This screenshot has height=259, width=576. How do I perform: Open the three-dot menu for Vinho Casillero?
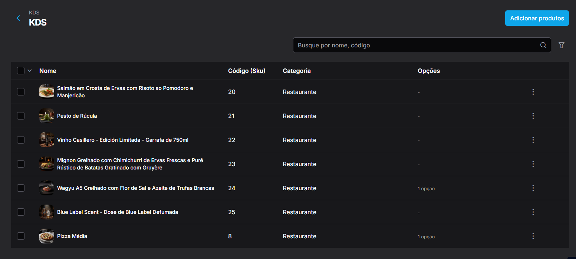[x=533, y=140]
